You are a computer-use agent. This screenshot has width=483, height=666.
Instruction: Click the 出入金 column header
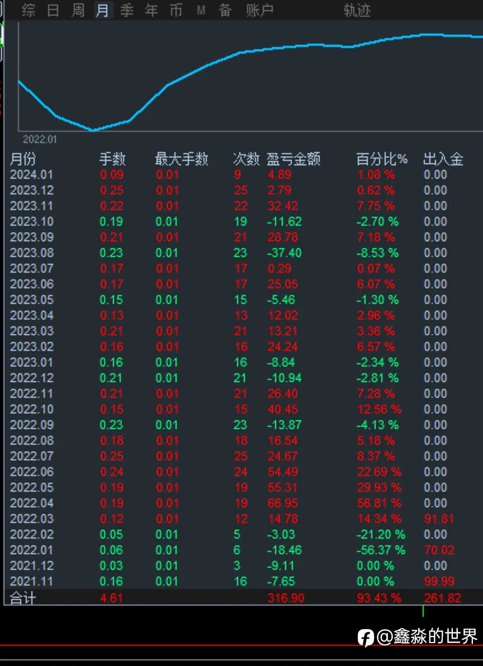click(x=443, y=159)
